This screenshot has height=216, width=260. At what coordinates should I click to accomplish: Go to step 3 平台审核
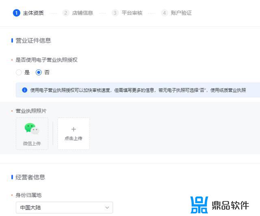(127, 13)
